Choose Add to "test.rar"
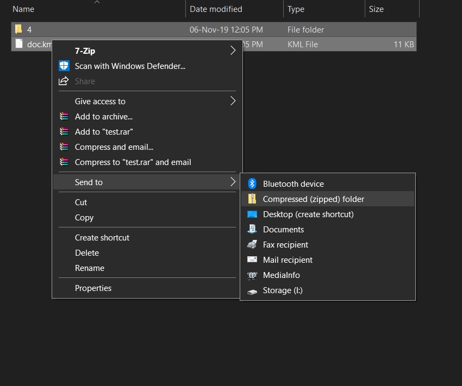Viewport: 462px width, 386px height. (147, 132)
